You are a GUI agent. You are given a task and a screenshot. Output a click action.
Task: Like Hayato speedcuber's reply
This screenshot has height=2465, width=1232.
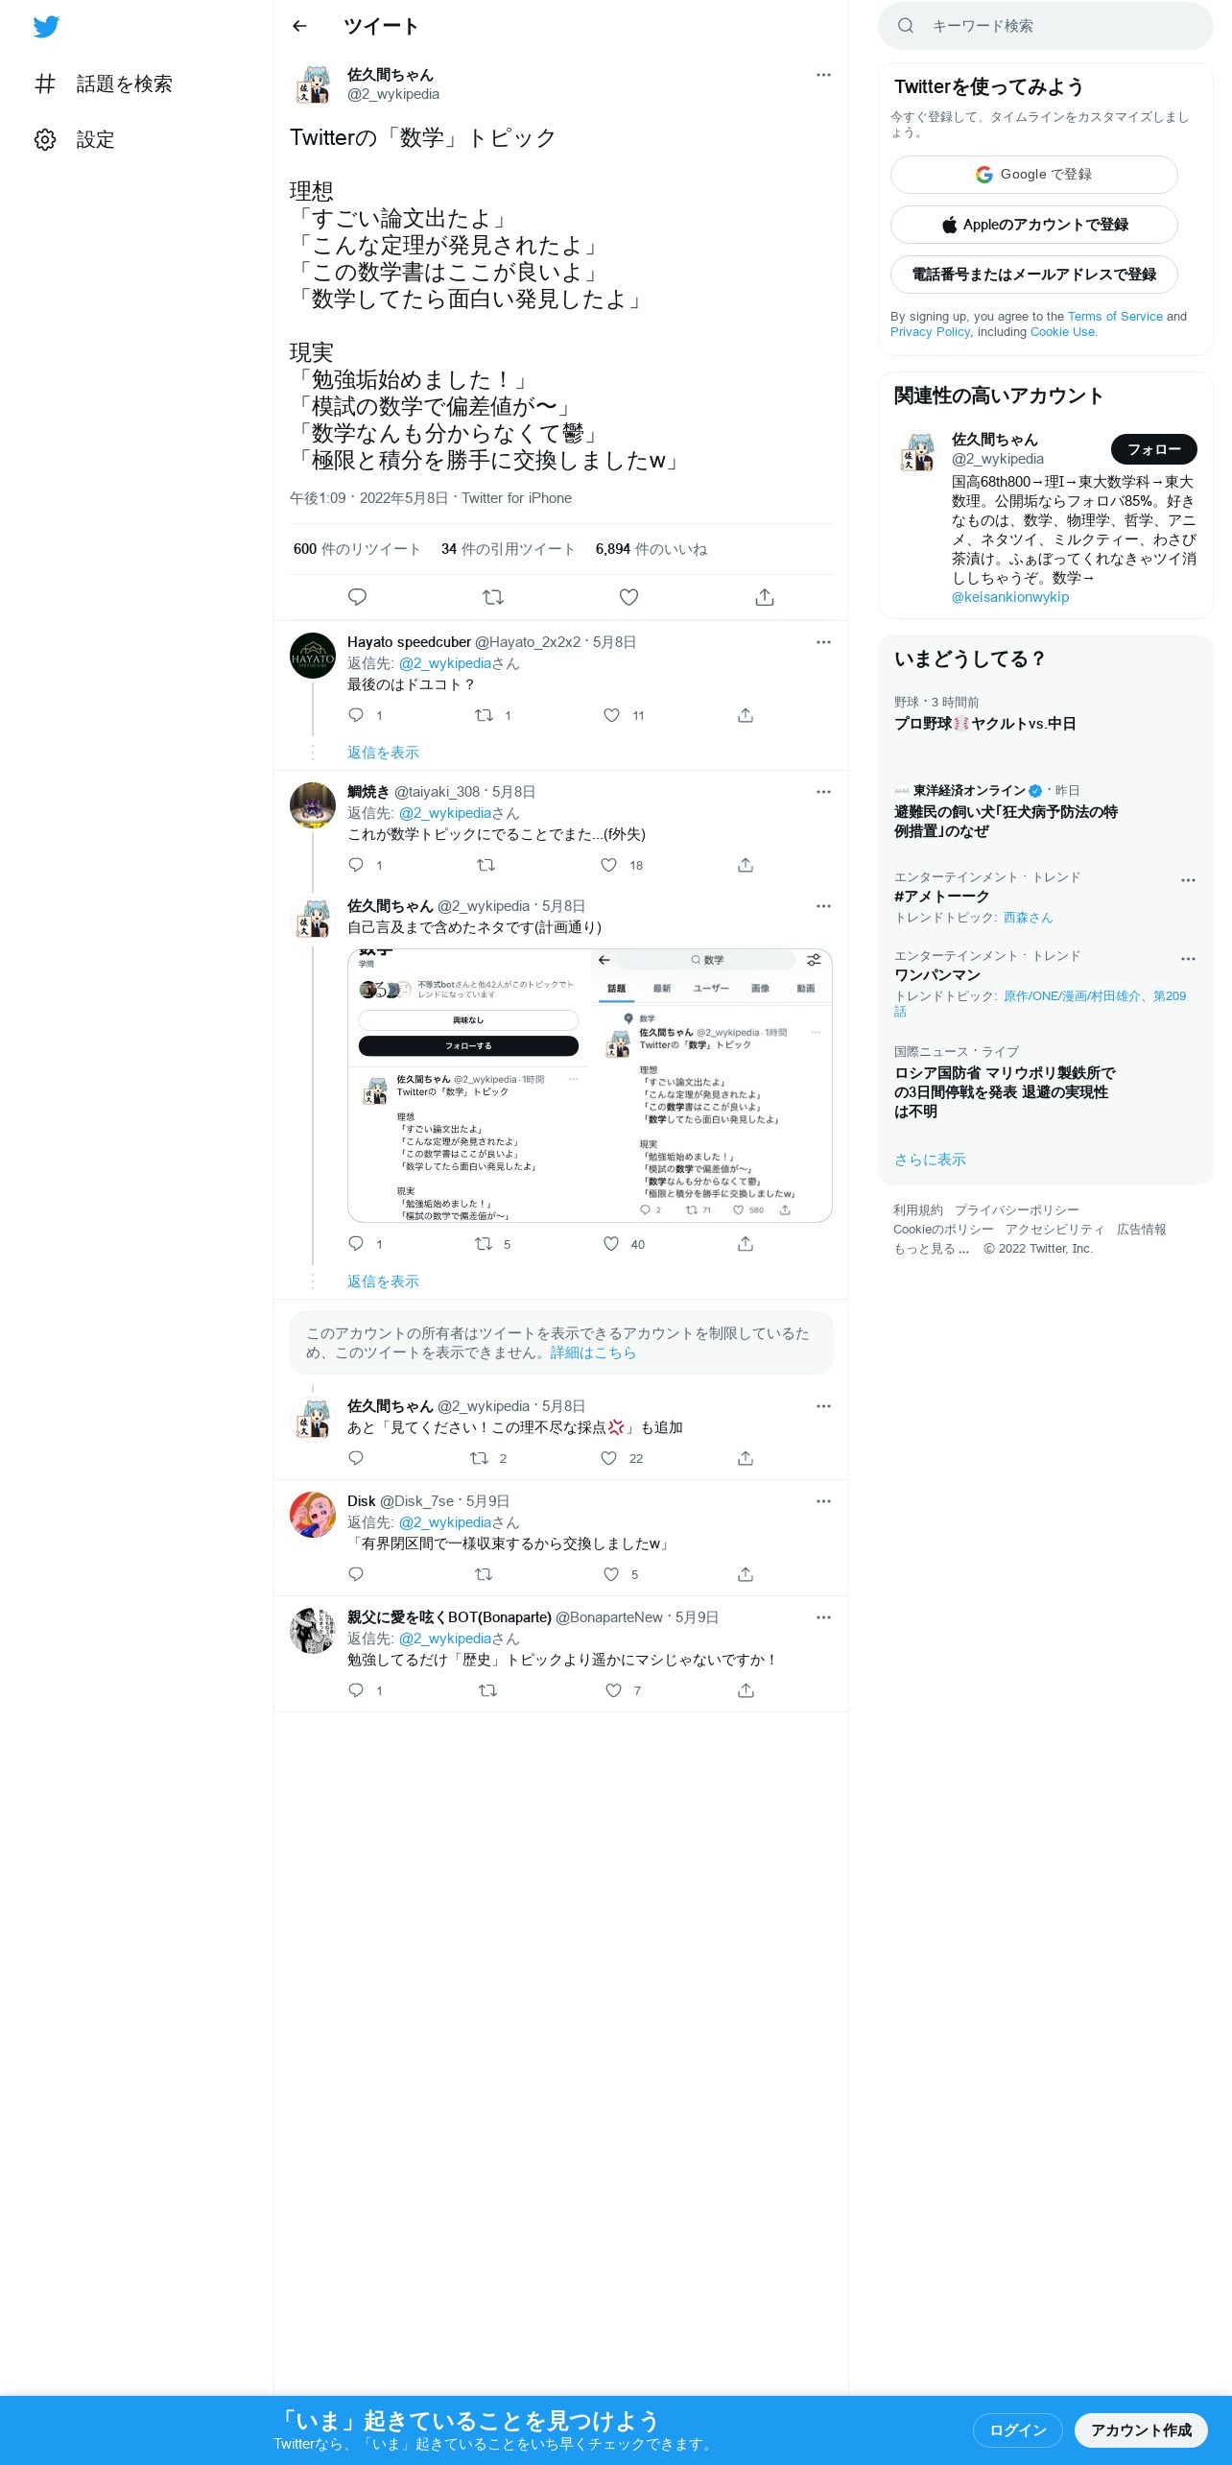pyautogui.click(x=611, y=715)
